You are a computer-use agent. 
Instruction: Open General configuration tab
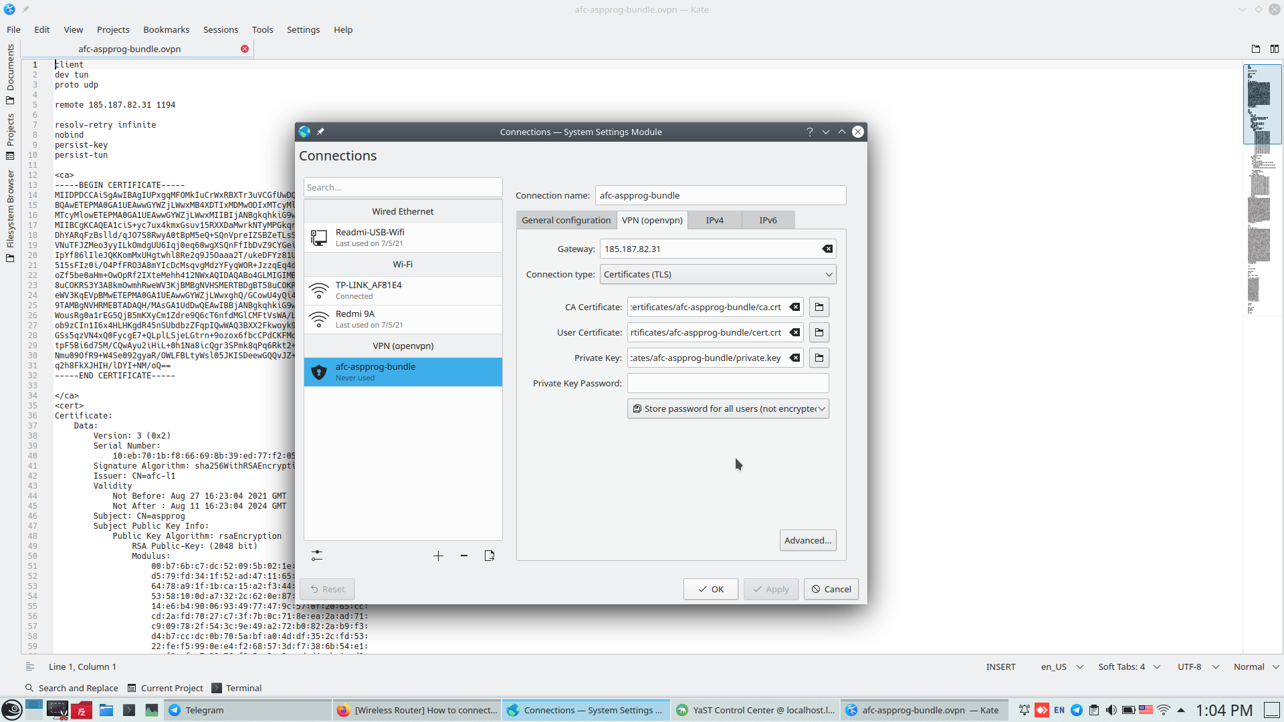566,220
